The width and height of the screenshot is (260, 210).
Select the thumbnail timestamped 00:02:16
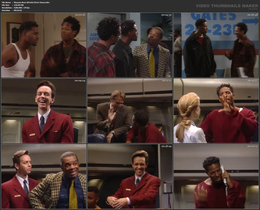click(x=44, y=45)
